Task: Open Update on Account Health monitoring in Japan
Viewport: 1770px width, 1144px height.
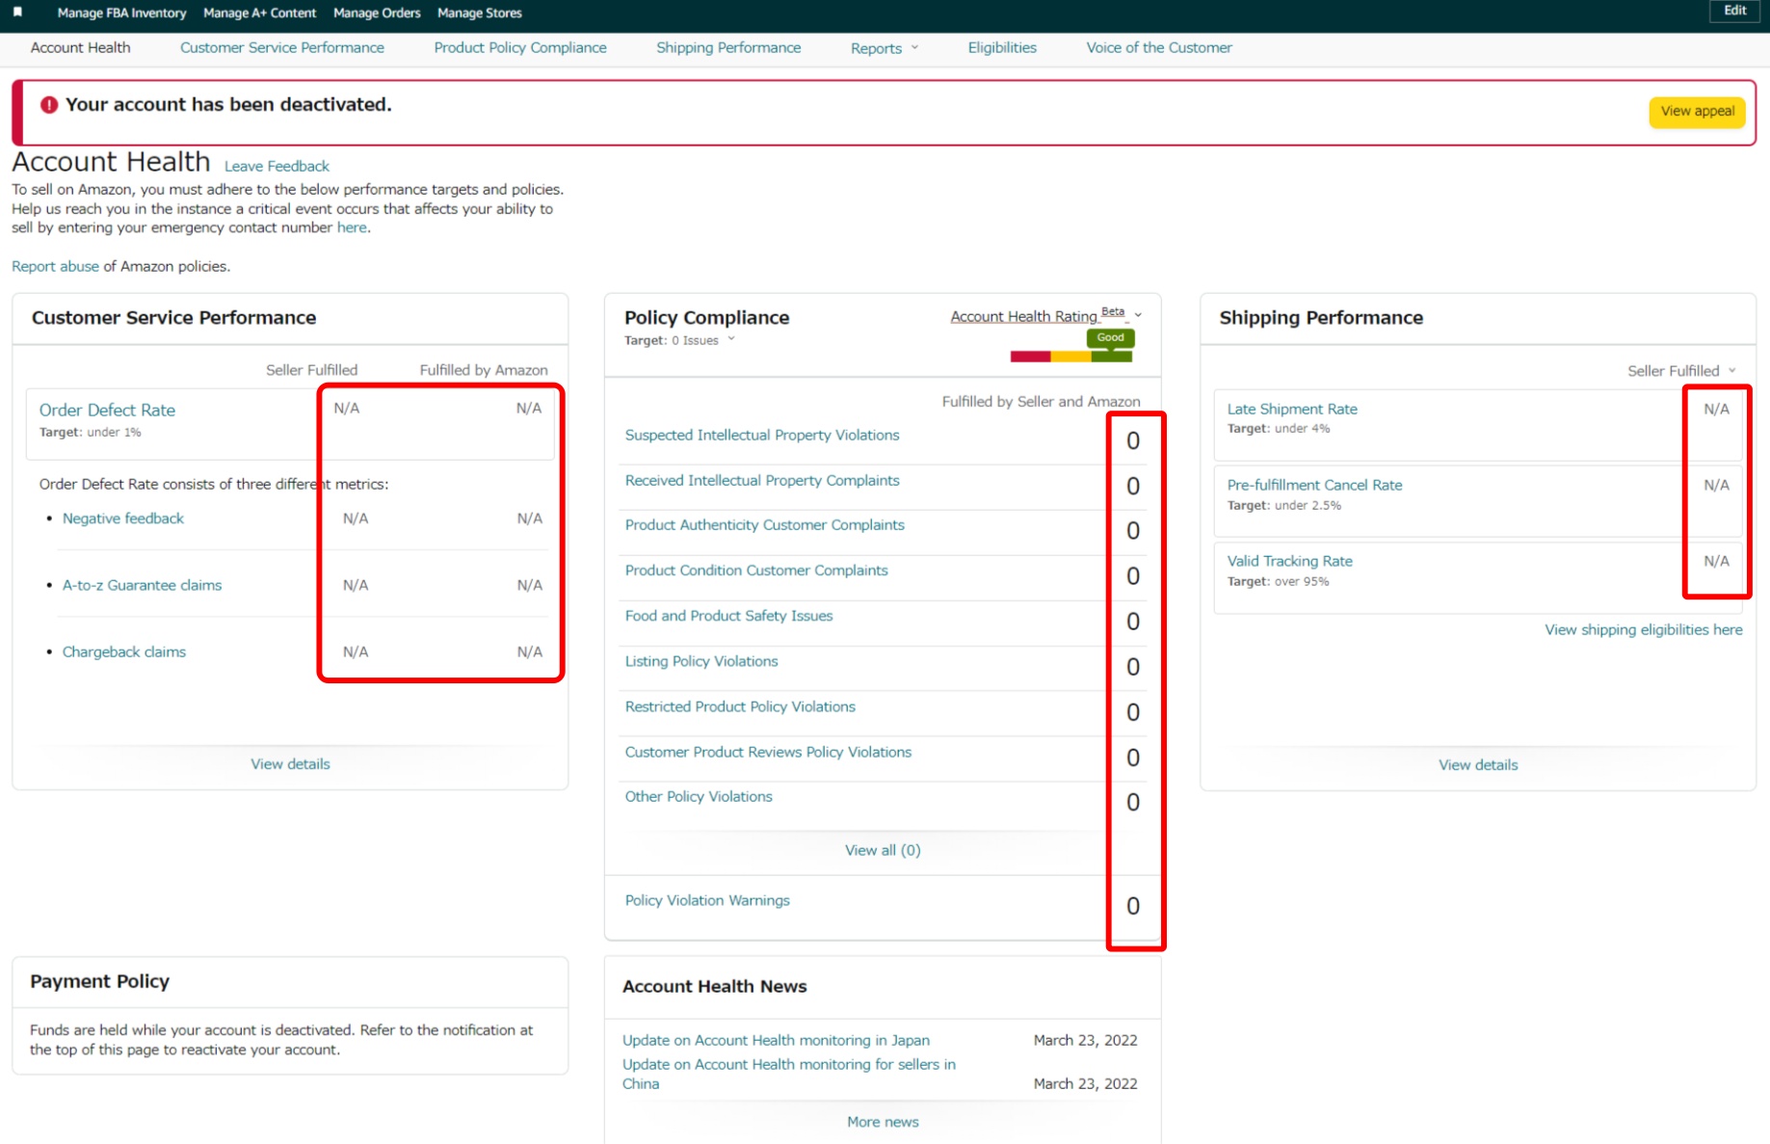Action: tap(776, 1040)
